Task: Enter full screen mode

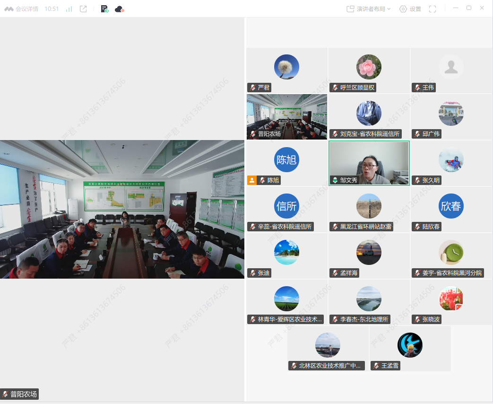Action: click(x=432, y=9)
